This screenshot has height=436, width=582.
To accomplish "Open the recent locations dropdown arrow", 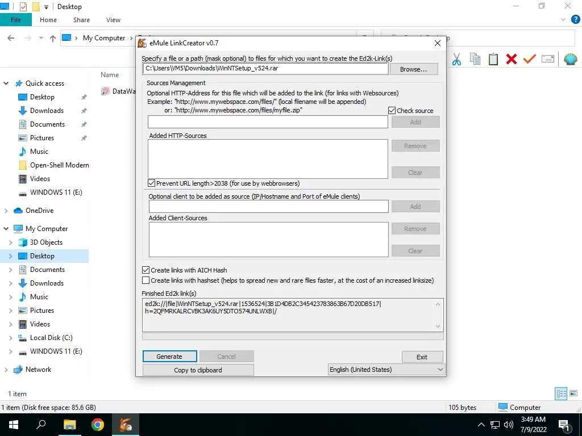I will click(41, 38).
